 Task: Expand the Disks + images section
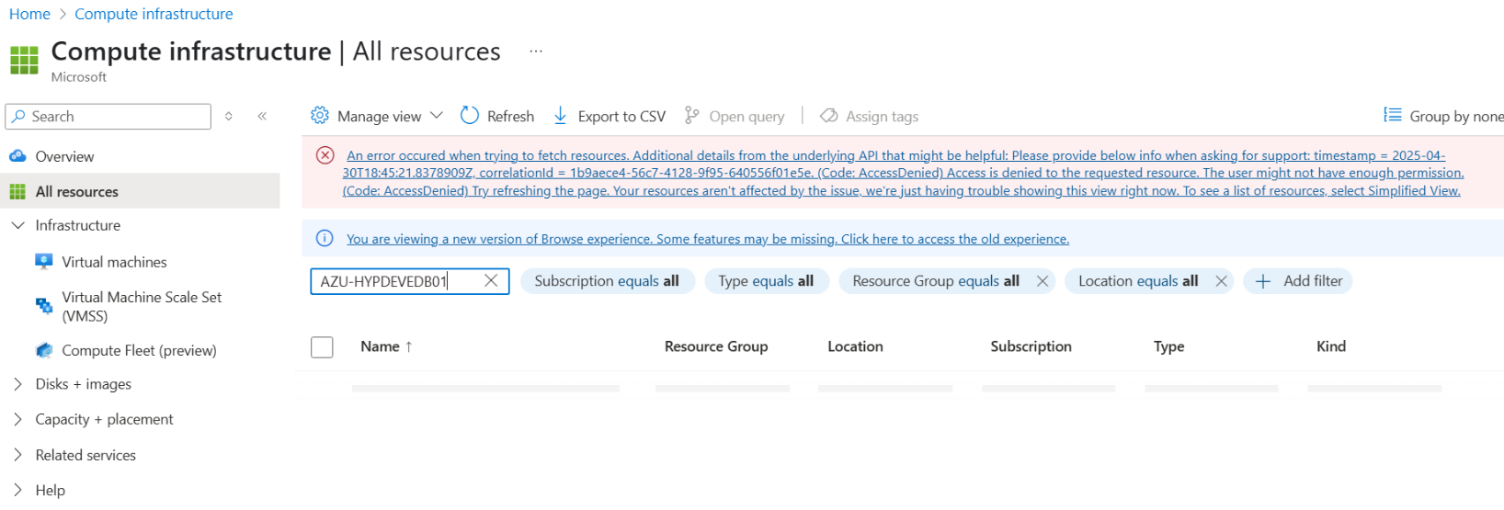(17, 384)
